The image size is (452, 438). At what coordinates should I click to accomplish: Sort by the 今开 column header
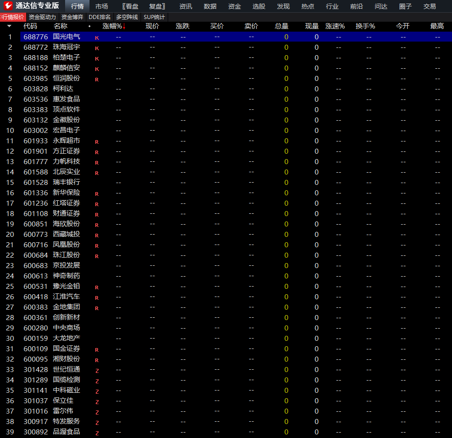[x=403, y=26]
